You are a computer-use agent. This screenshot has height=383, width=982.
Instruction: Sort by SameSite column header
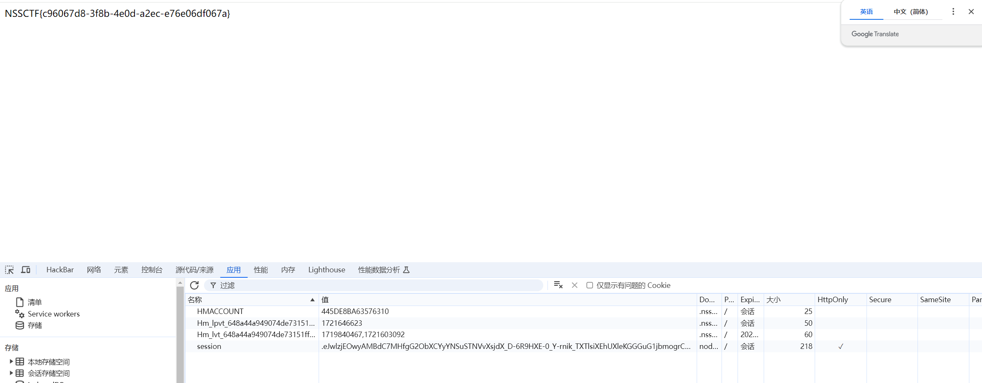pos(943,300)
